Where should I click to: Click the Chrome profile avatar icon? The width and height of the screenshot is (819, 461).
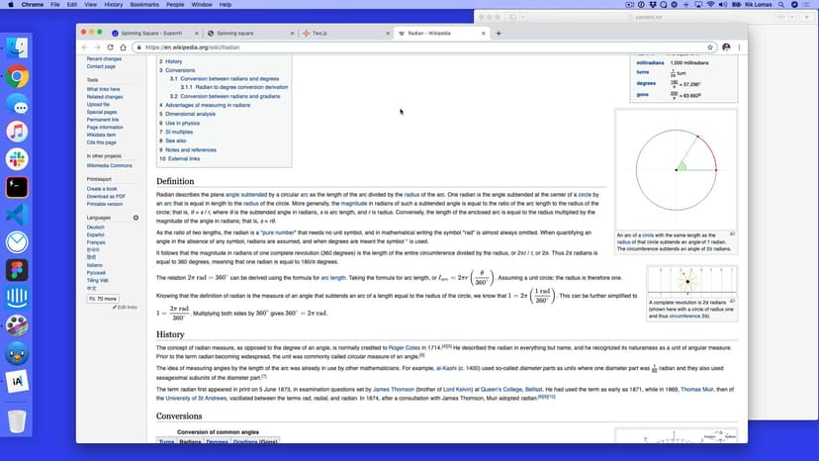coord(725,46)
